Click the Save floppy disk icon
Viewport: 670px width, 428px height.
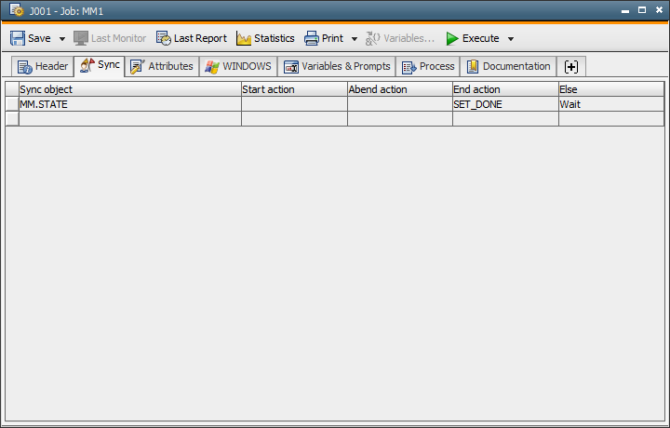tap(18, 38)
